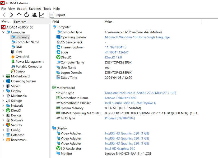Click the Sensor gauge icon

[13, 71]
